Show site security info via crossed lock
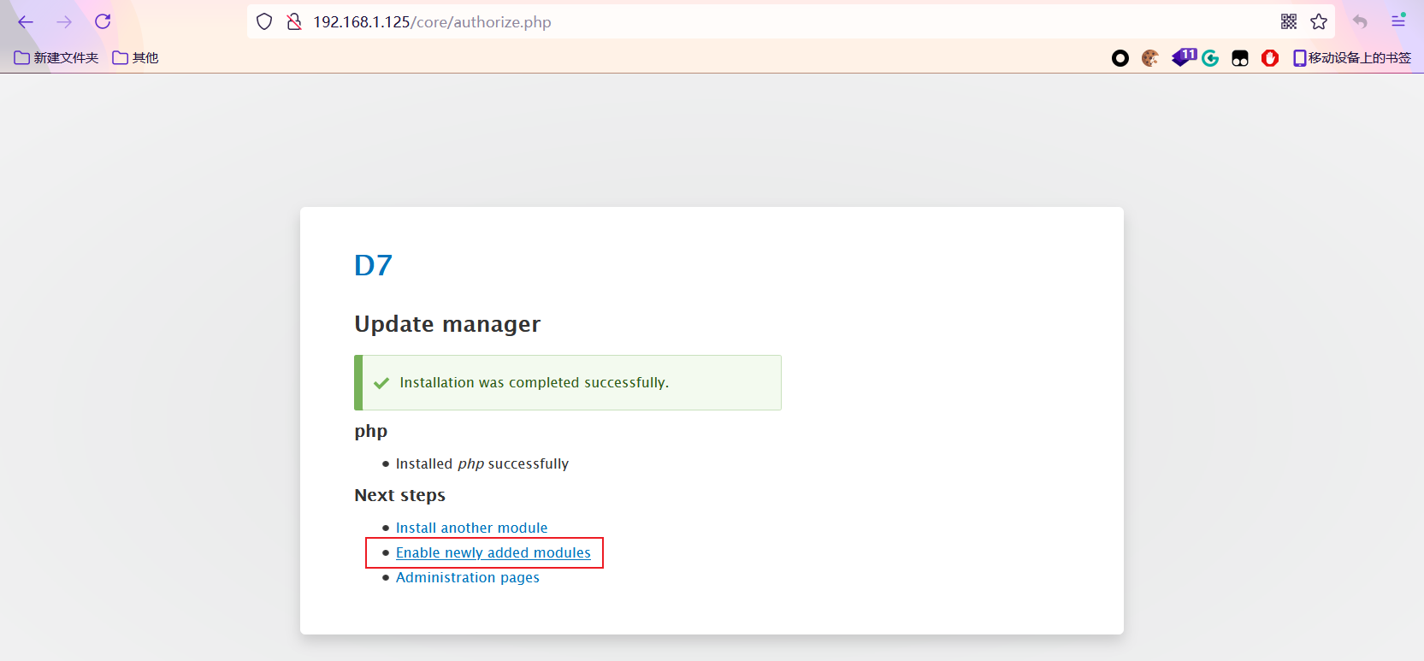Viewport: 1424px width, 661px height. 294,22
